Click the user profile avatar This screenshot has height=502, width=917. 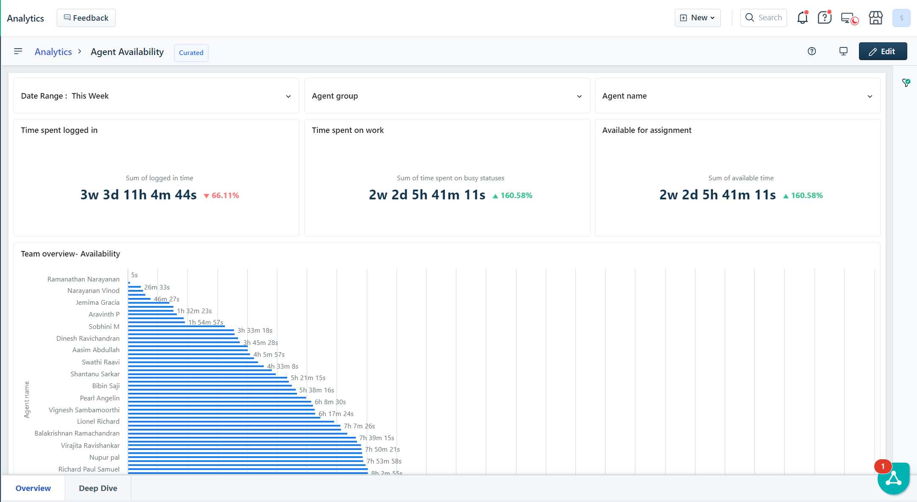click(901, 18)
